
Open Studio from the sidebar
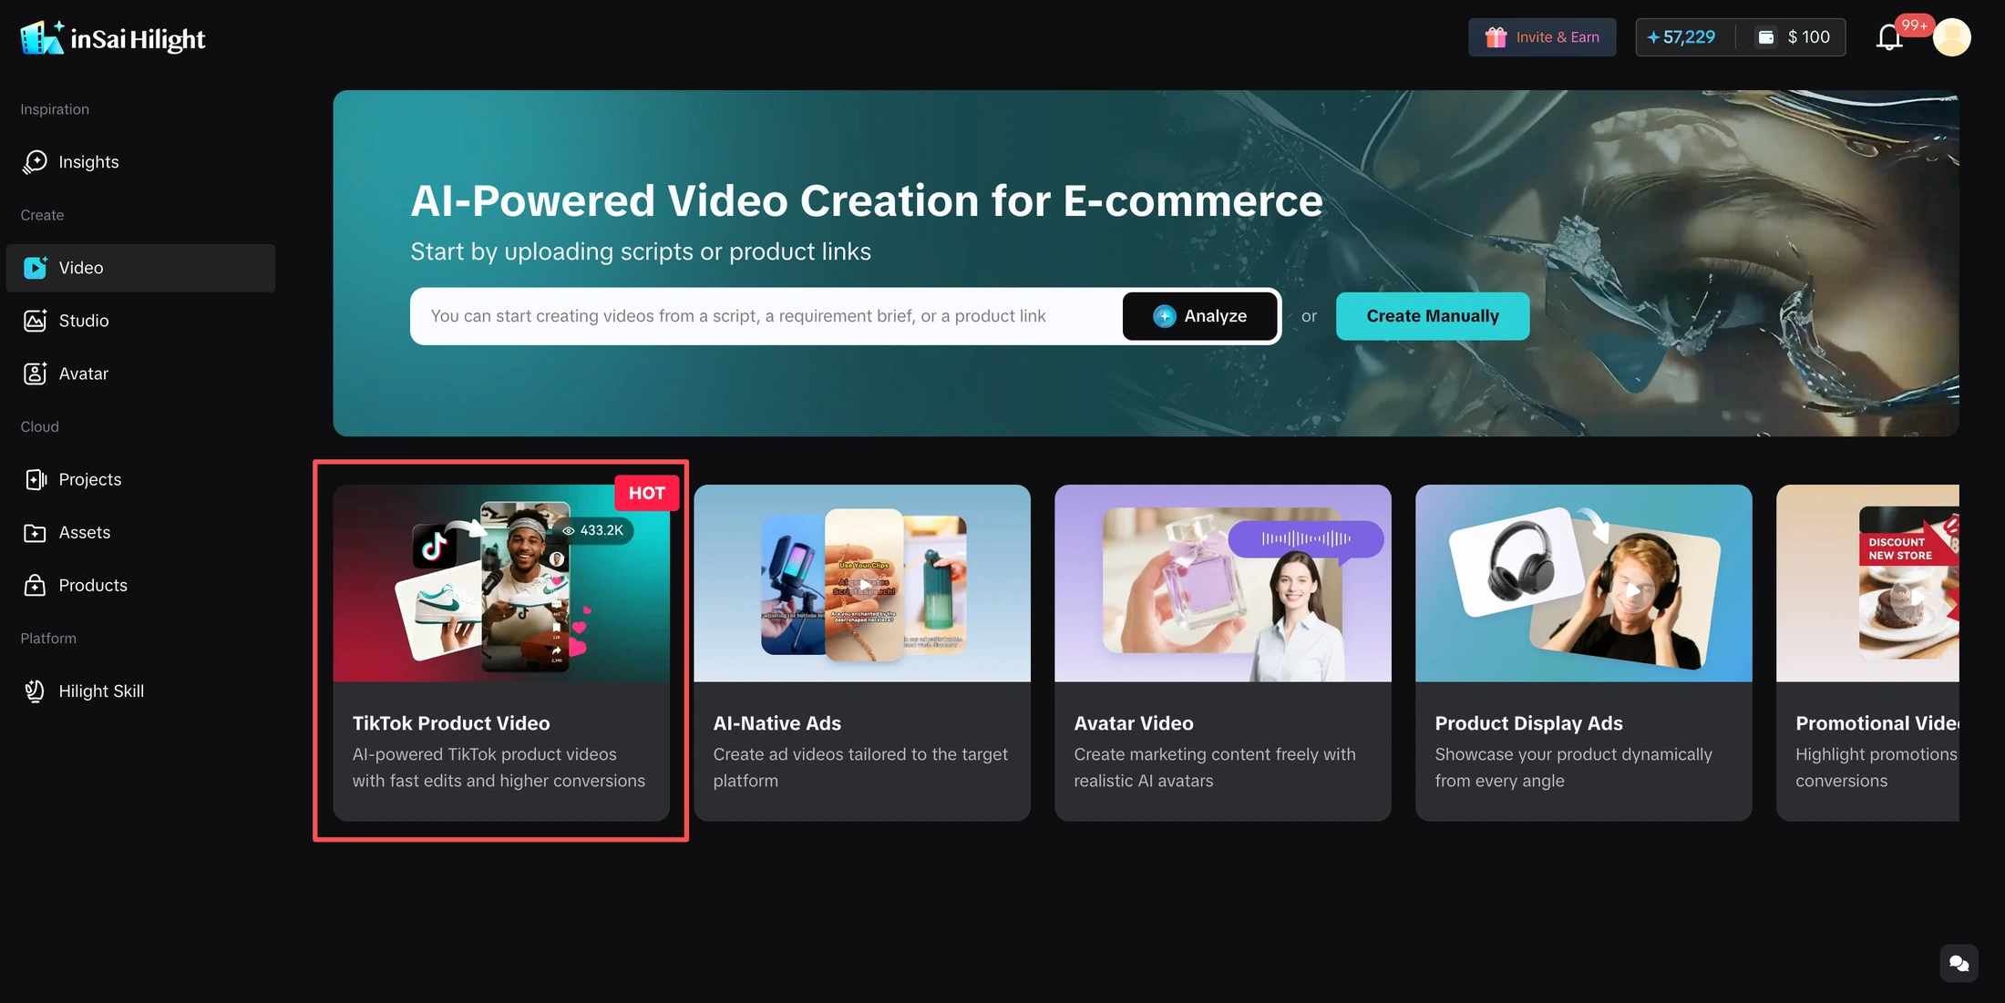pyautogui.click(x=139, y=321)
